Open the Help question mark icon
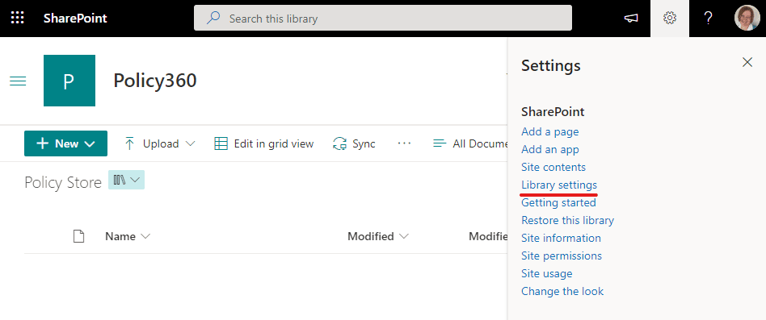The height and width of the screenshot is (320, 766). [x=709, y=19]
